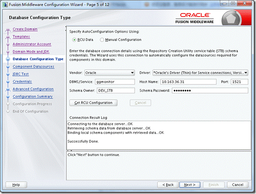This screenshot has width=256, height=194.
Task: Click the Schema Password field
Action: tap(210, 91)
